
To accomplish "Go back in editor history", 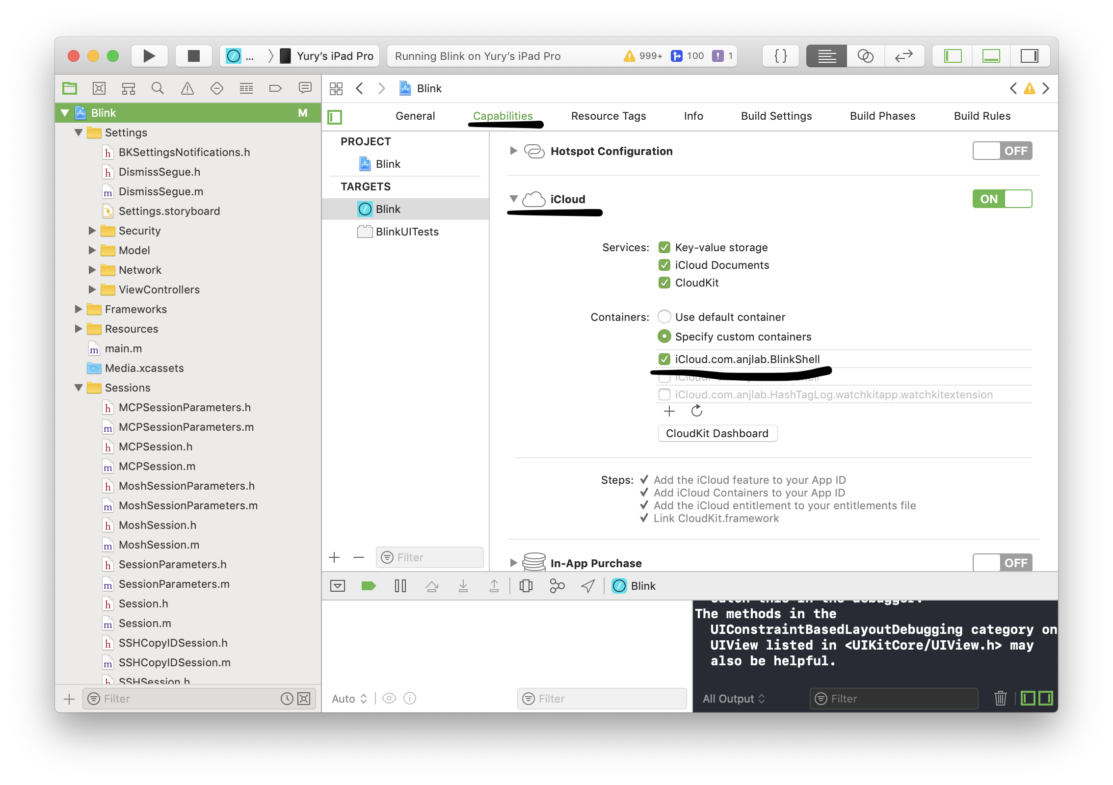I will pos(360,88).
